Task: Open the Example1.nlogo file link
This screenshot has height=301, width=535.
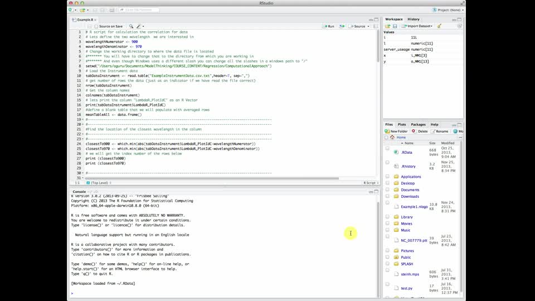Action: tap(414, 207)
